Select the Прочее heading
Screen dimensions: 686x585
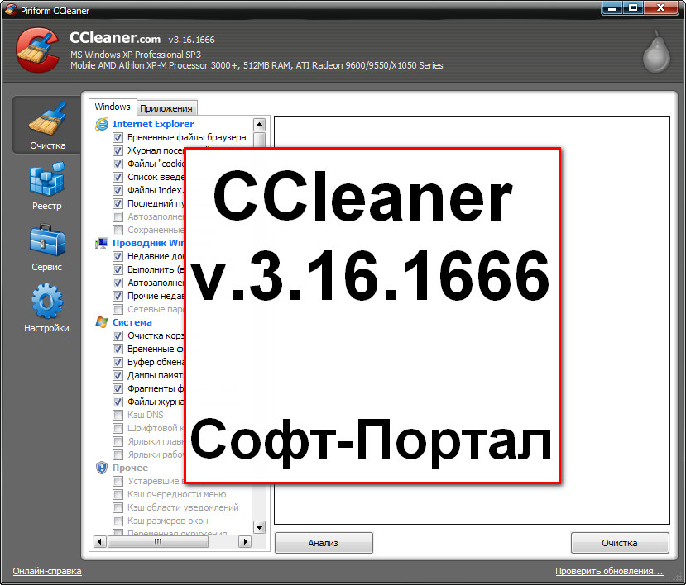pyautogui.click(x=131, y=468)
